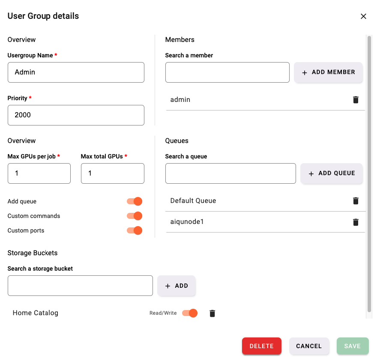Remove Default Queue with trash icon
Viewport: 380px width, 364px height.
tap(356, 200)
